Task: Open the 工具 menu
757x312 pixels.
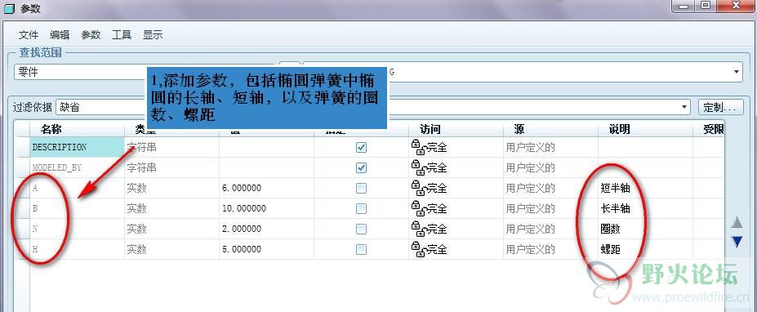Action: (122, 35)
